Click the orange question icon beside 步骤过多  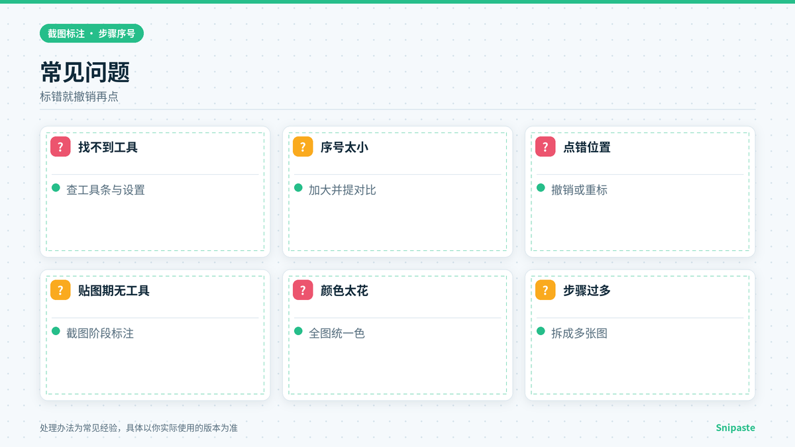[545, 290]
